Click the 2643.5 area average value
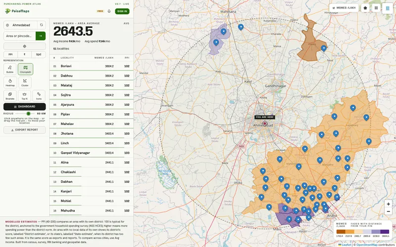396x247 pixels. (x=73, y=31)
